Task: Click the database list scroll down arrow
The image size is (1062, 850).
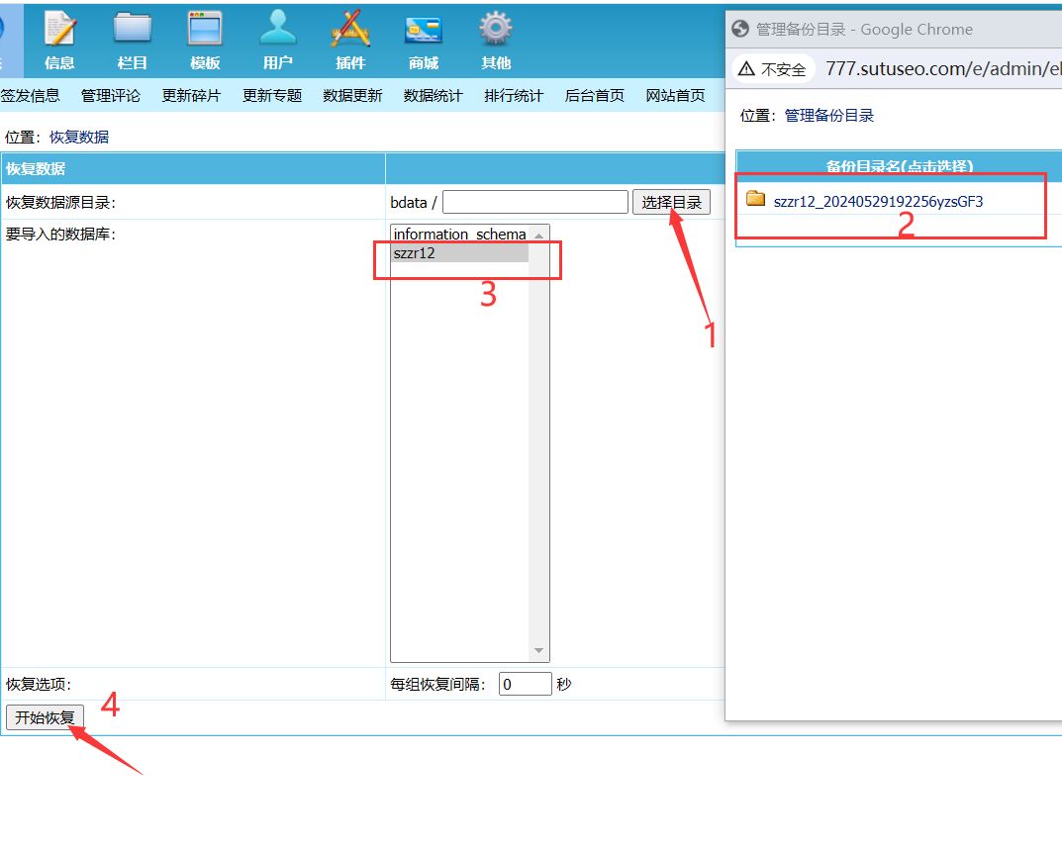Action: 539,651
